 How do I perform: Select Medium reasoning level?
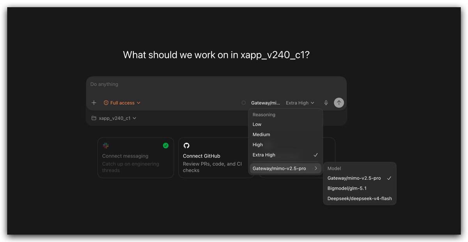point(285,135)
